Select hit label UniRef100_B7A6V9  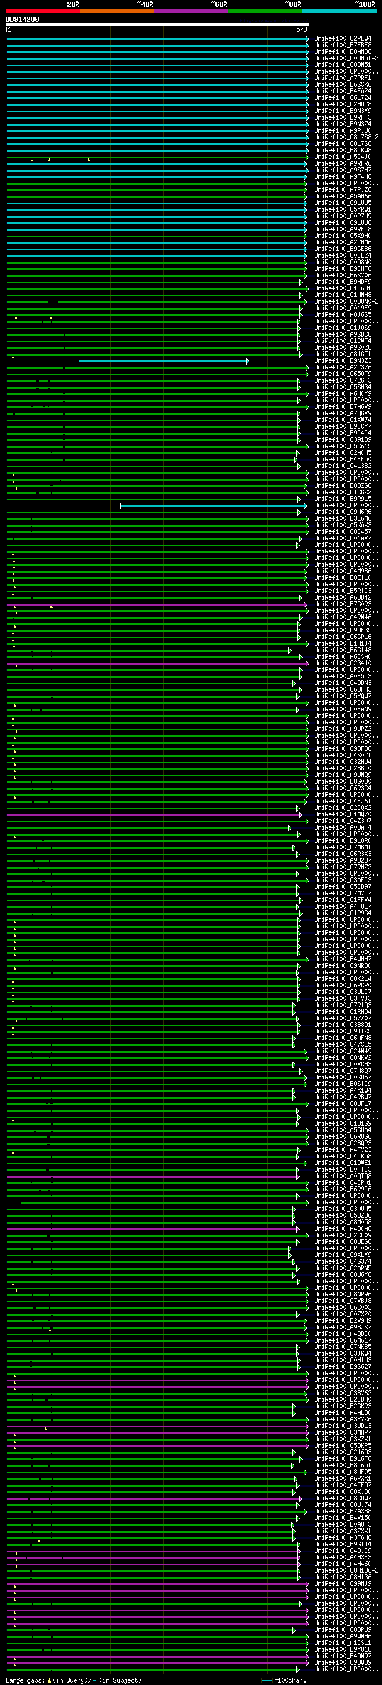[343, 407]
